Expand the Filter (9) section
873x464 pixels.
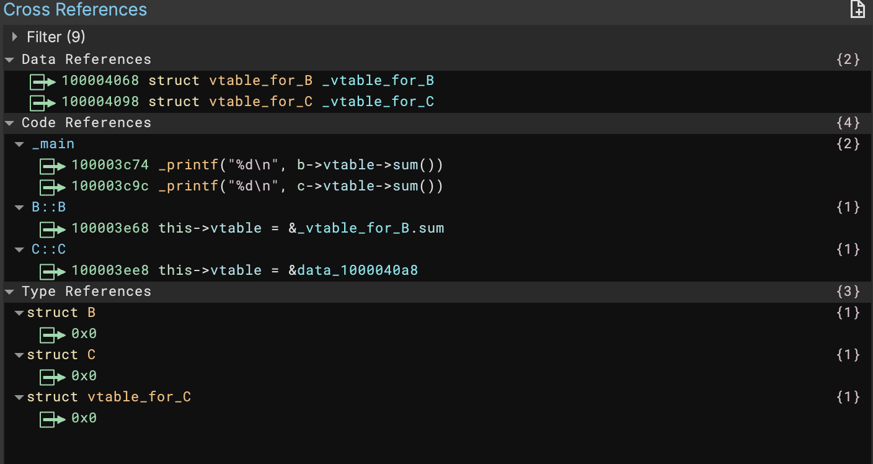[x=14, y=37]
